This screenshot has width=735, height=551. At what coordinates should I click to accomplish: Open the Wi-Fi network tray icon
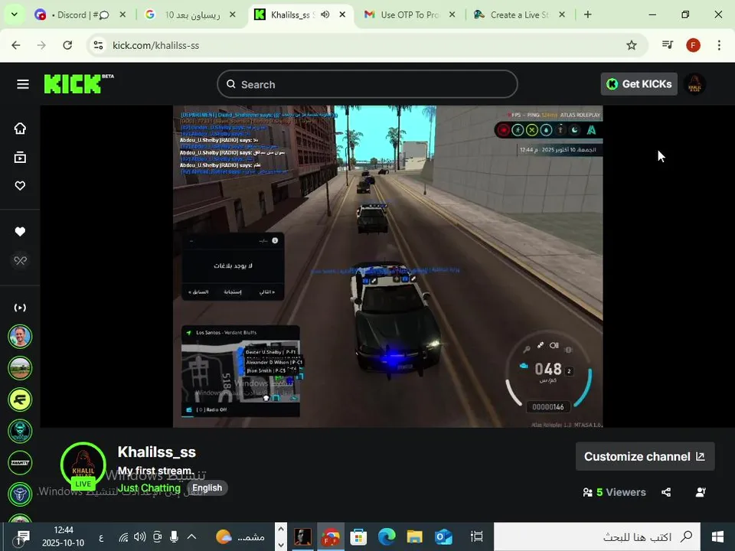(x=123, y=537)
